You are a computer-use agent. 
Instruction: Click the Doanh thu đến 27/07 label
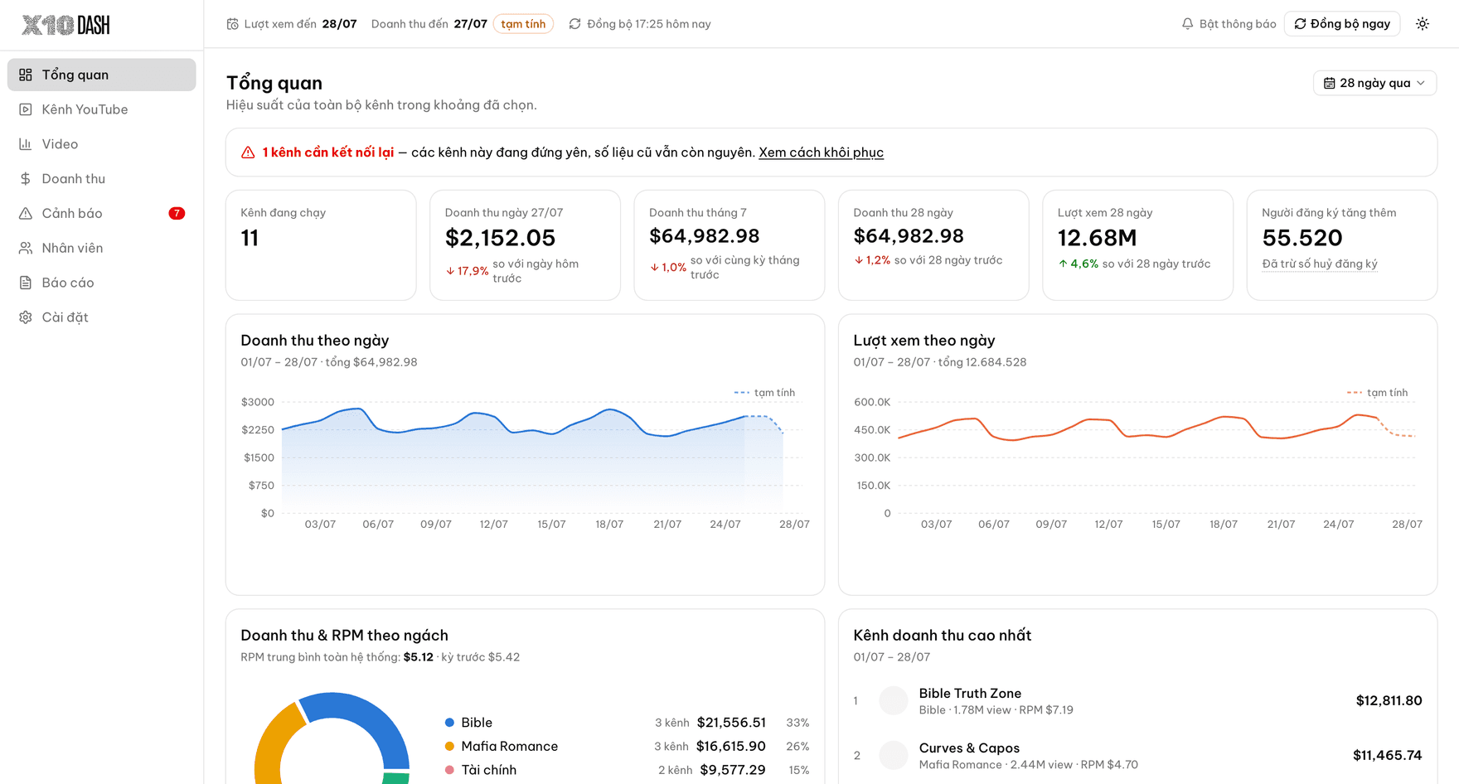(429, 24)
